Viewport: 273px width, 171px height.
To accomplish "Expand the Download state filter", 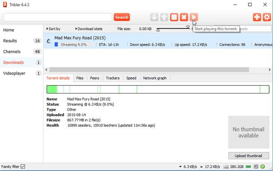I will (89, 29).
